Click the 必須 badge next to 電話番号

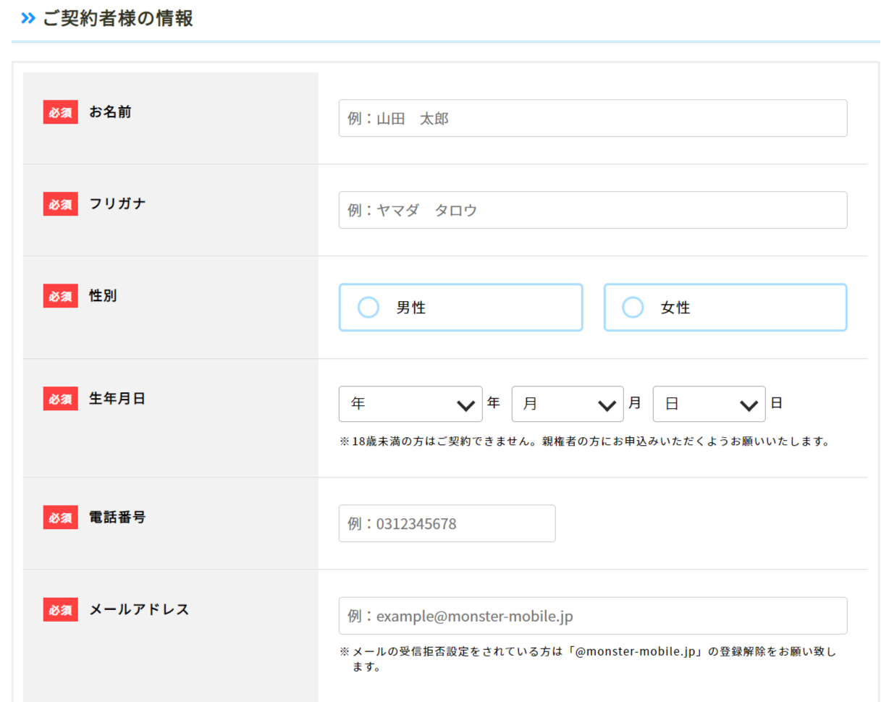pyautogui.click(x=60, y=517)
